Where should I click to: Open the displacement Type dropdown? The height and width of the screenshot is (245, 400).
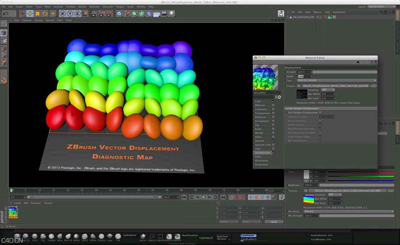[x=336, y=80]
